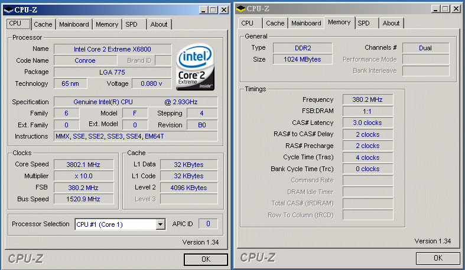Close the right CPU-Z window

coord(456,9)
